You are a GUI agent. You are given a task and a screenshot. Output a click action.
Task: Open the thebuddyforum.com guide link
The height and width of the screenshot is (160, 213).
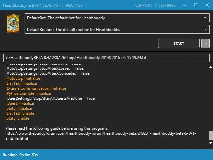pos(101,136)
